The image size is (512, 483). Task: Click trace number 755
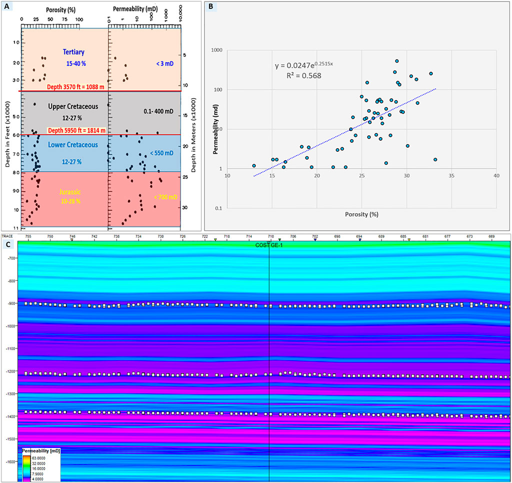coord(28,236)
